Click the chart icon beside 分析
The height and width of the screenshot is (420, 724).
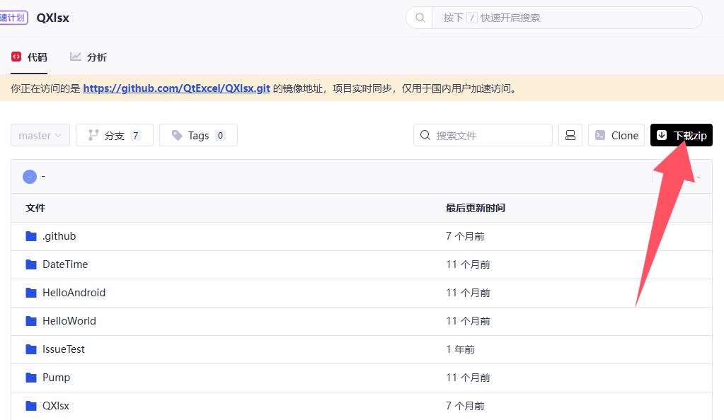pos(75,57)
